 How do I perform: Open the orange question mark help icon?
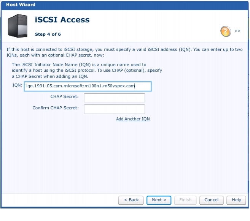[x=225, y=31]
